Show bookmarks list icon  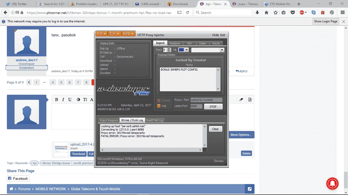click(x=284, y=13)
